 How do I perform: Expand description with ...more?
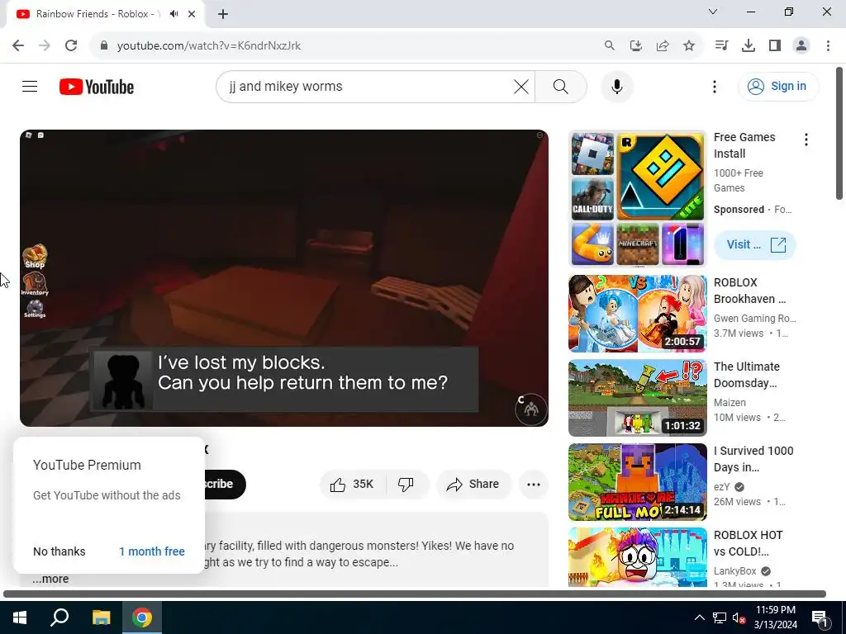[50, 579]
